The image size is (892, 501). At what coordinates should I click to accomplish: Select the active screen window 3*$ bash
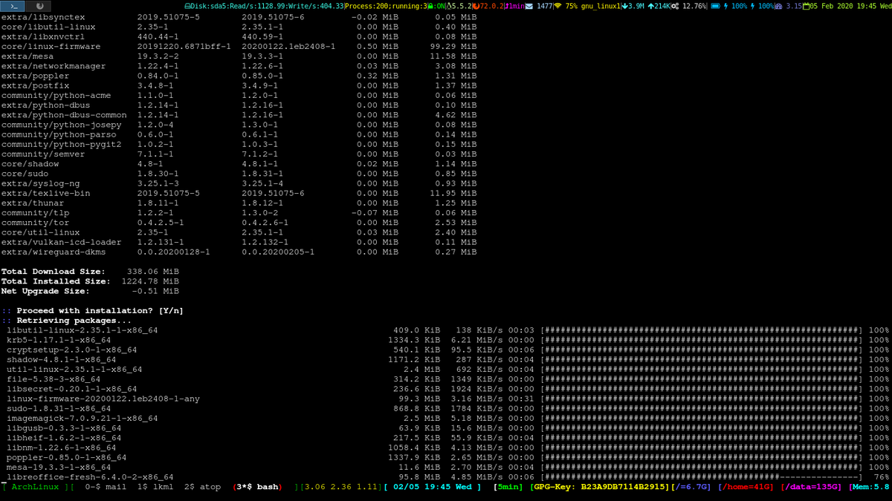click(x=257, y=487)
